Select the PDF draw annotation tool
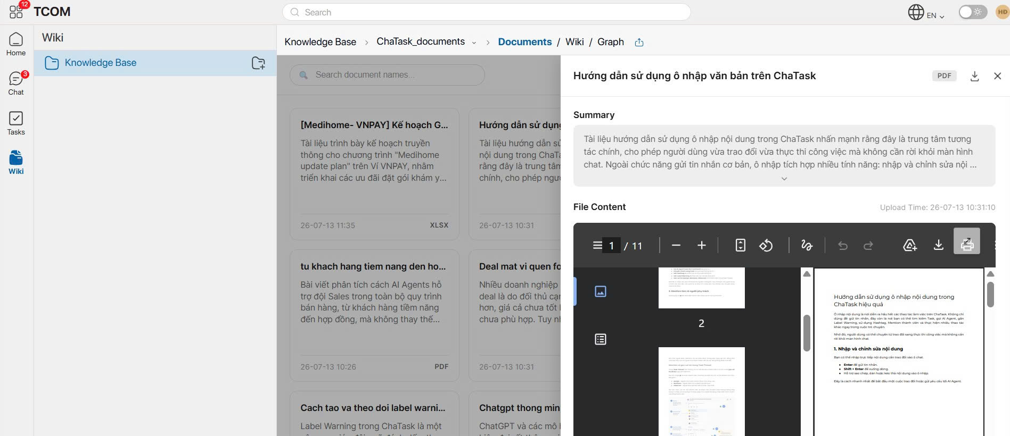 [x=807, y=245]
